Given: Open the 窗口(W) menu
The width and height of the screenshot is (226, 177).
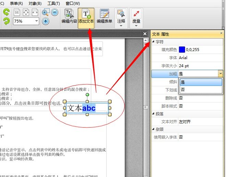Looking at the screenshot, I should (x=73, y=3).
